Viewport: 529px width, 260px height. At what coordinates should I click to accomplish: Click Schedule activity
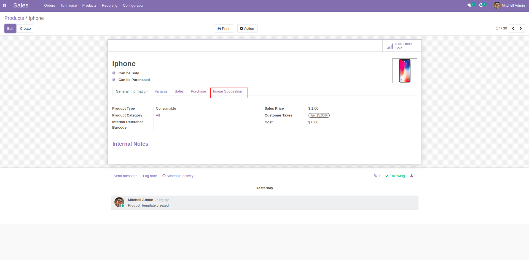click(x=178, y=176)
